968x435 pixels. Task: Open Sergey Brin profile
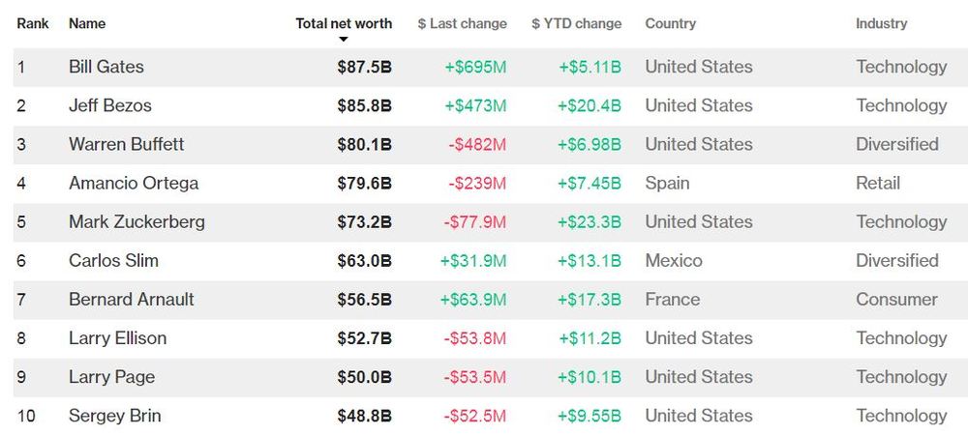114,416
